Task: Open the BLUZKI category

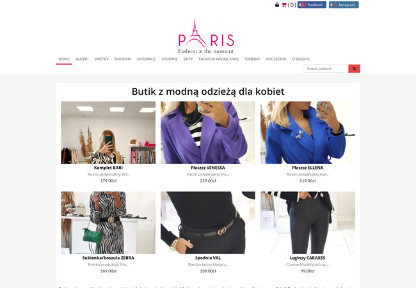Action: 82,59
